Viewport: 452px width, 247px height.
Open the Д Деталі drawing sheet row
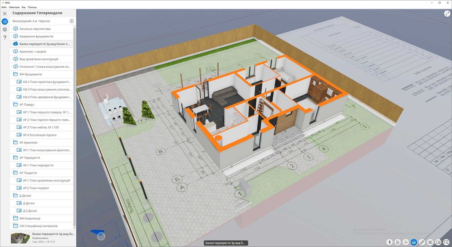(42, 203)
